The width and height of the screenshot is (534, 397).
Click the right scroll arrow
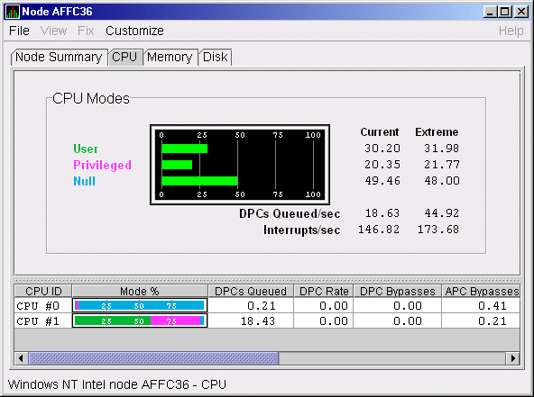click(x=513, y=358)
